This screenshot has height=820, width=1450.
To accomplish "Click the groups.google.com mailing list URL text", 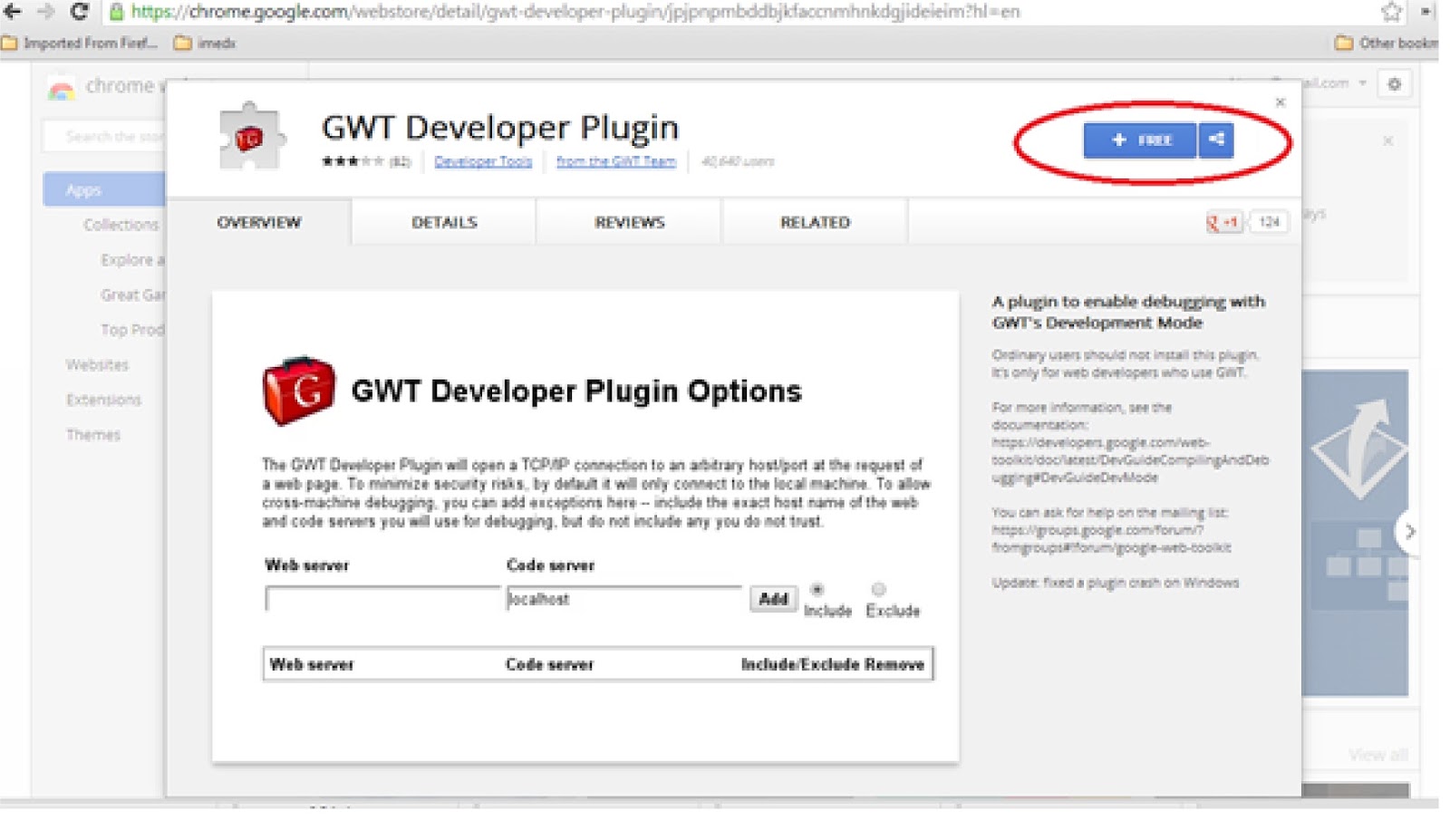I will [1112, 539].
